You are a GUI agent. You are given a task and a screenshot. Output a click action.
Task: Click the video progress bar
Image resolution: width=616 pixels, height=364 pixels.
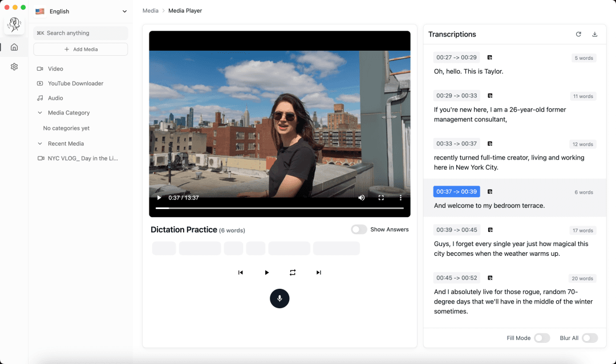point(279,208)
